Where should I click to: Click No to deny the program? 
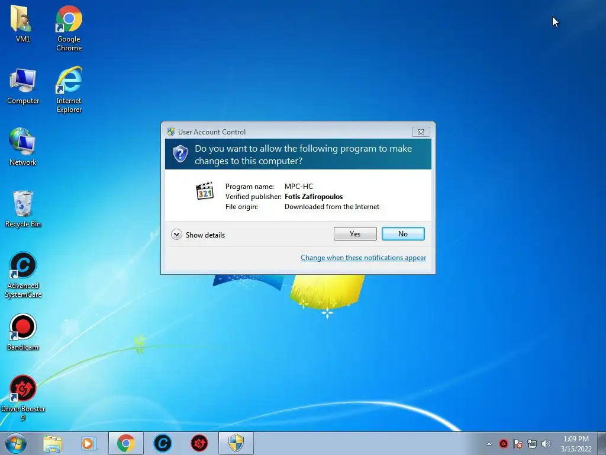point(403,233)
